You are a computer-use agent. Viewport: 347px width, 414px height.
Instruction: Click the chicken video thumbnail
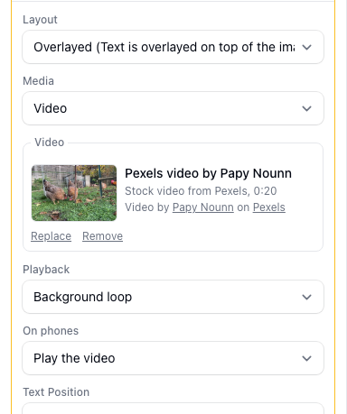coord(74,193)
